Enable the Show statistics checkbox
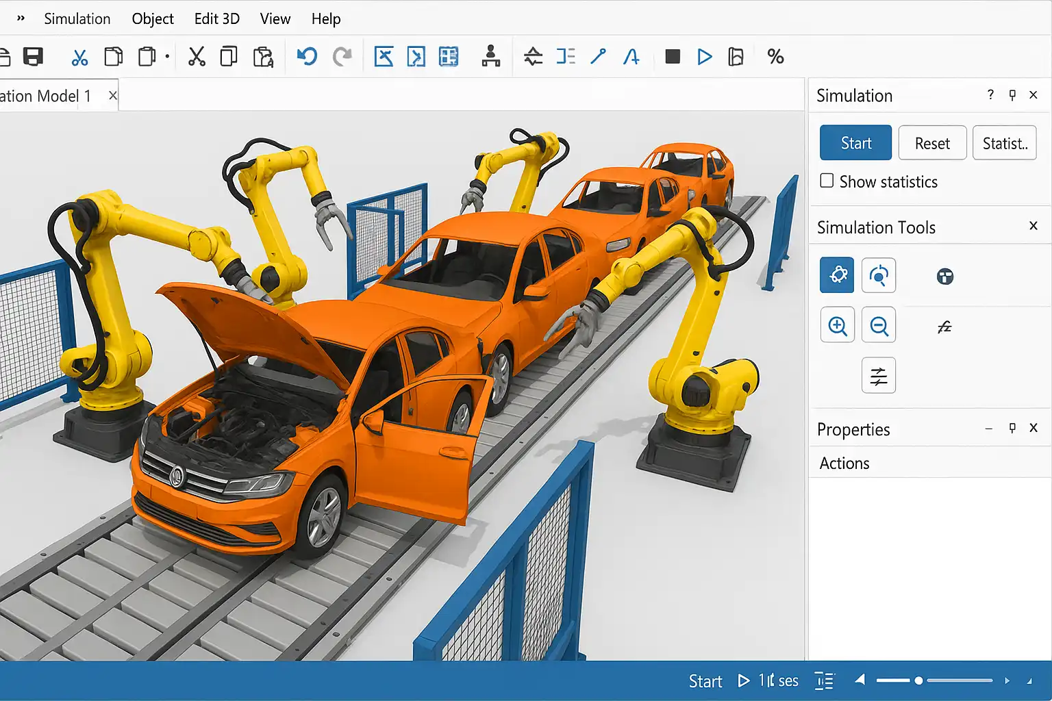Image resolution: width=1052 pixels, height=701 pixels. (x=827, y=181)
